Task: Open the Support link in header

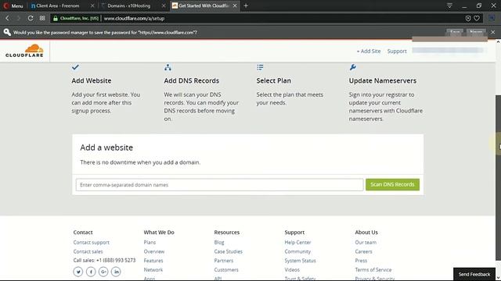Action: tap(397, 52)
